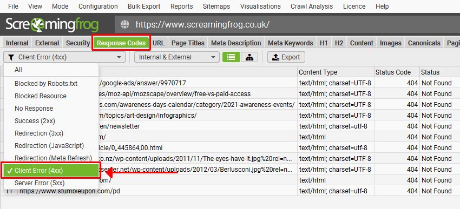This screenshot has height=209, width=460.
Task: Switch to the H2 tab
Action: click(x=339, y=43)
